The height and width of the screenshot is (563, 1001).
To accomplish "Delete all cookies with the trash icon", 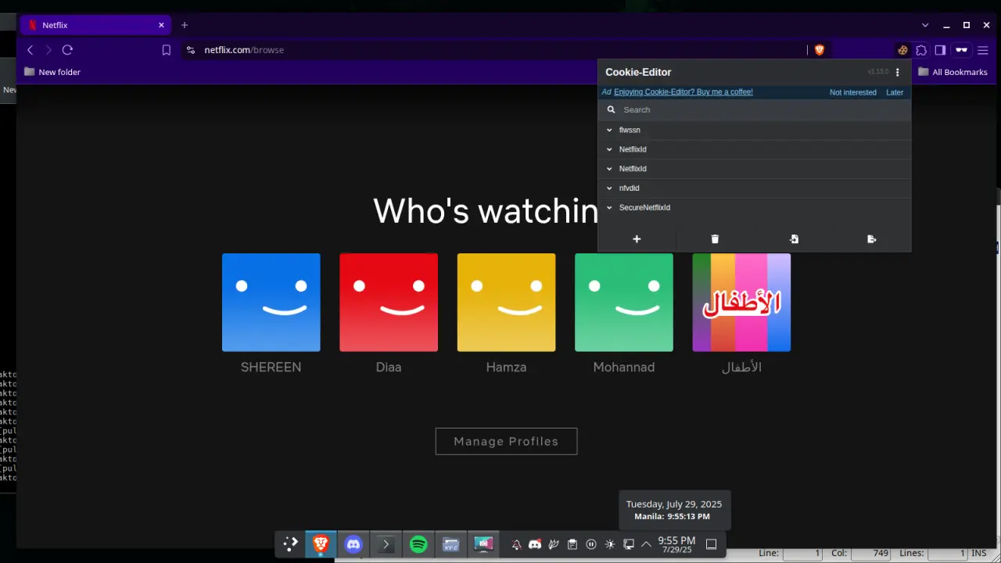I will tap(715, 238).
